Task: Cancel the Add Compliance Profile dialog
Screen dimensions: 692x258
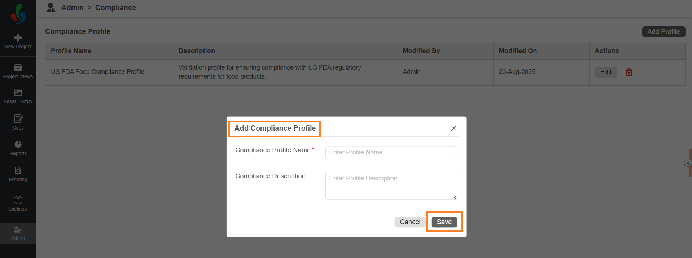Action: coord(410,222)
